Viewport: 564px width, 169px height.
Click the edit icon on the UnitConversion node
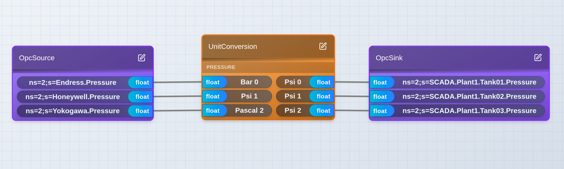[323, 46]
